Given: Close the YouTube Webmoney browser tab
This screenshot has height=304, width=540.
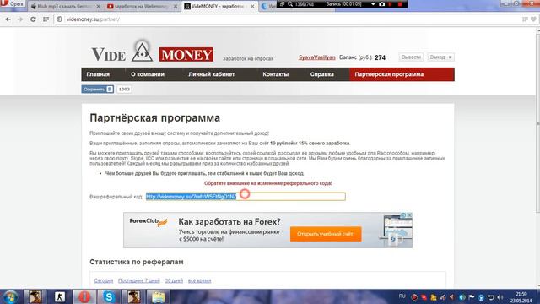Looking at the screenshot, I should (175, 6).
